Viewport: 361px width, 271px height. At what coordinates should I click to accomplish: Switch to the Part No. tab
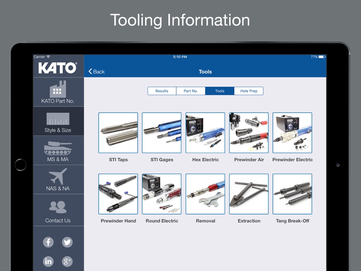191,91
